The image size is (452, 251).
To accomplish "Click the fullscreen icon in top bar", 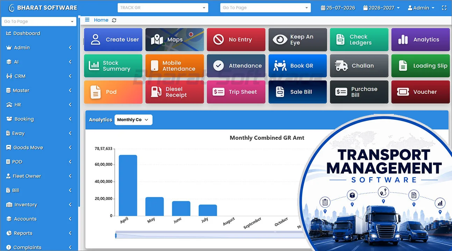I will 444,8.
